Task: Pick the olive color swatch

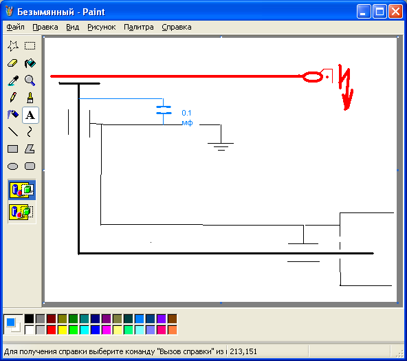Action: (x=63, y=318)
